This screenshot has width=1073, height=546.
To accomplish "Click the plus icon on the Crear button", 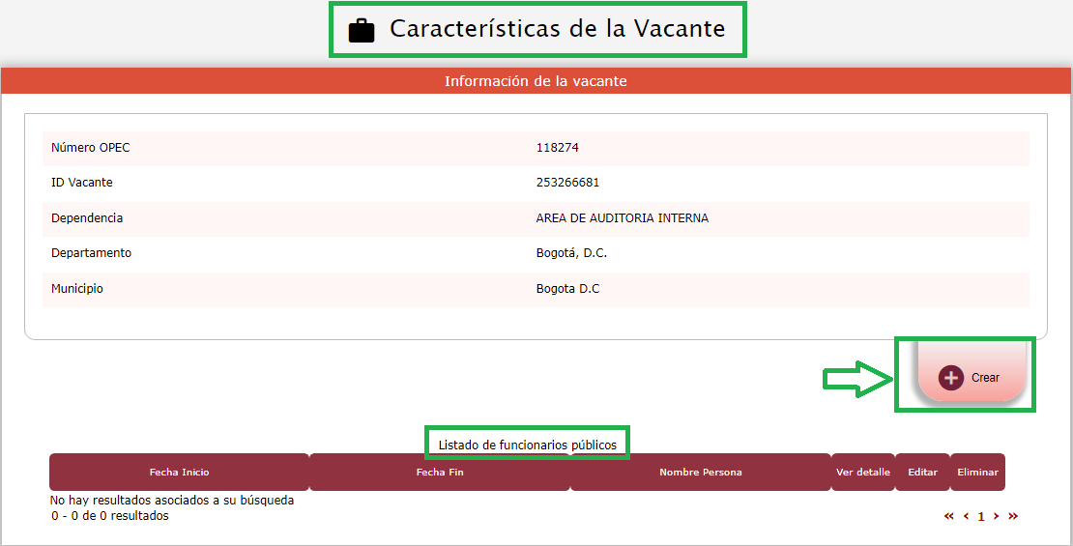I will (951, 378).
